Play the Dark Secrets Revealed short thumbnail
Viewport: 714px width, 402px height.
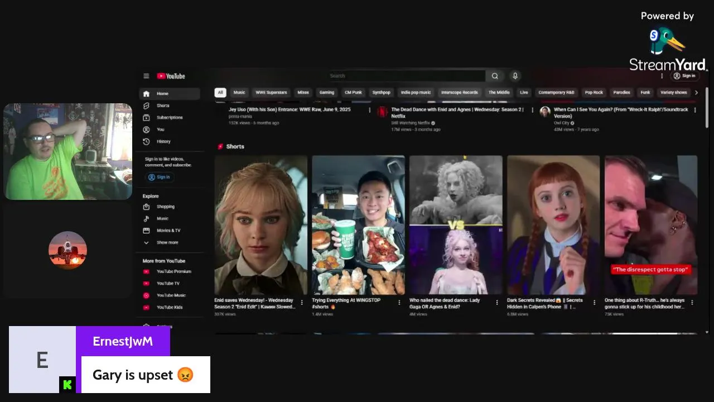tap(553, 225)
